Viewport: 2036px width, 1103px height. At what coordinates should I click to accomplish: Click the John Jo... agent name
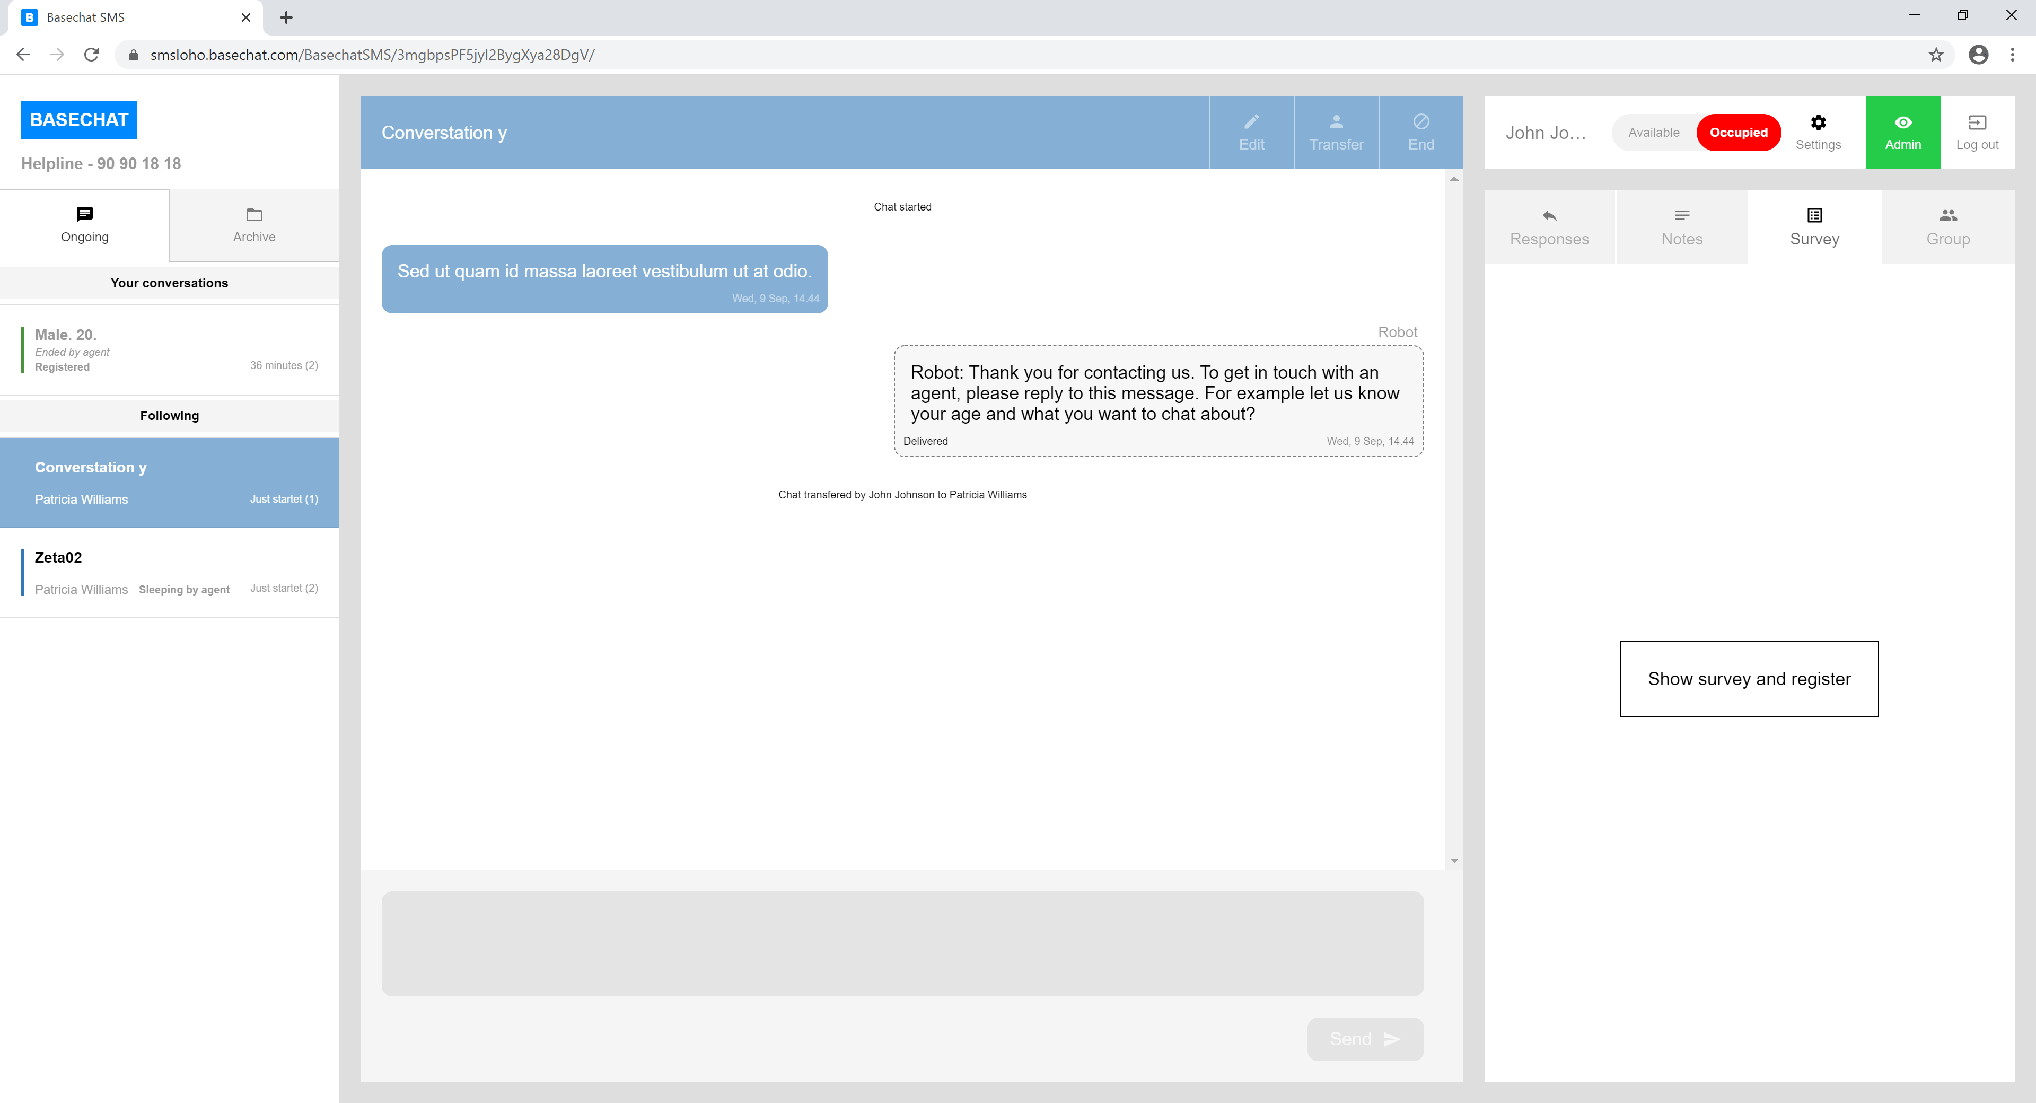1545,133
